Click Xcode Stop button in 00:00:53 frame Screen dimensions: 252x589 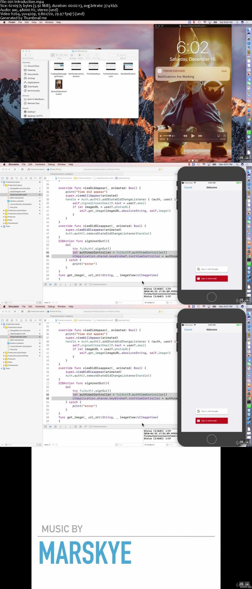pos(22,169)
